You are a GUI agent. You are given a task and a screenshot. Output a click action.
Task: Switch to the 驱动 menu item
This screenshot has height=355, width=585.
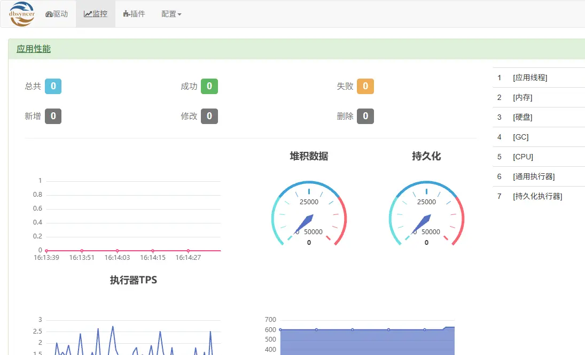(x=57, y=13)
